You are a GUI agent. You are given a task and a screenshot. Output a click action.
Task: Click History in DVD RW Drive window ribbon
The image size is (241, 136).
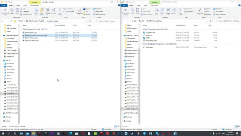[207, 14]
